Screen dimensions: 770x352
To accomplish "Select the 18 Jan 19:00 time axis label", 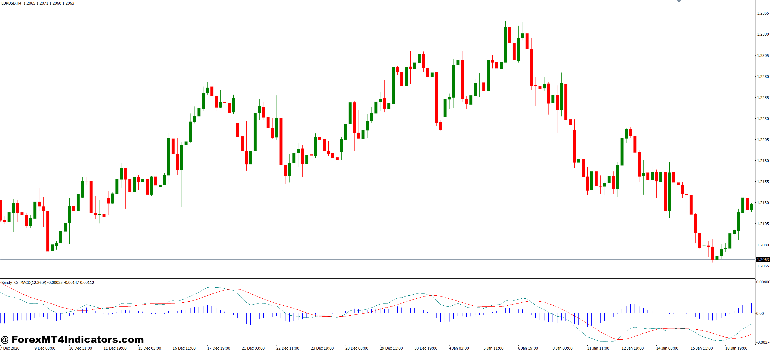I will (738, 348).
